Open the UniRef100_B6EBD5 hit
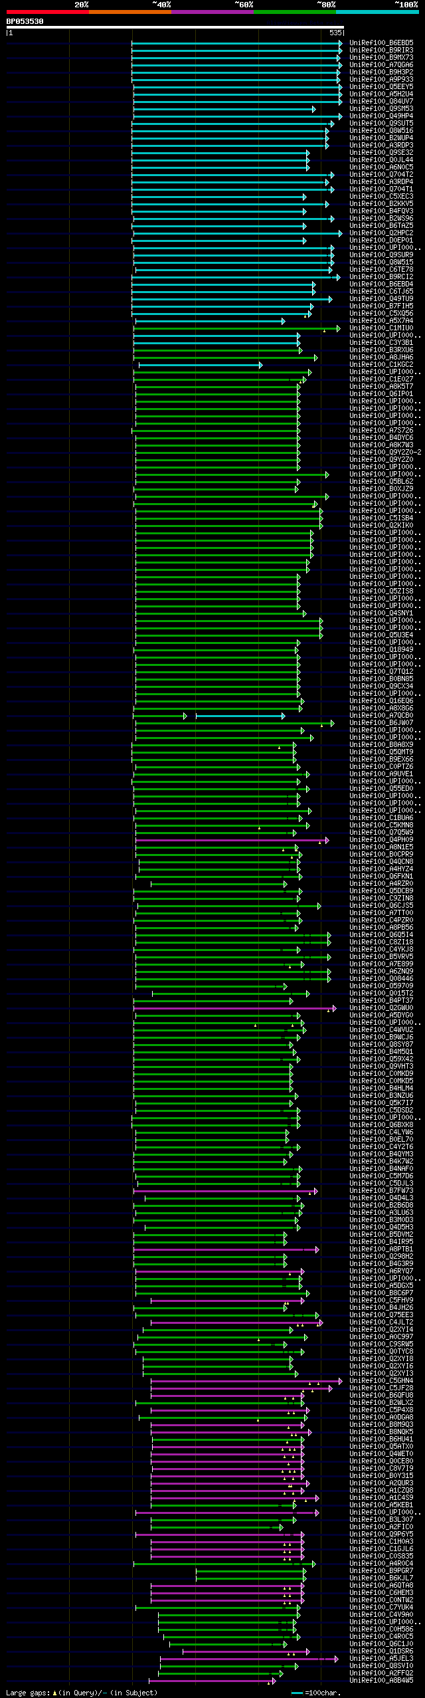Screen dimensions: 425x1698 tap(381, 43)
